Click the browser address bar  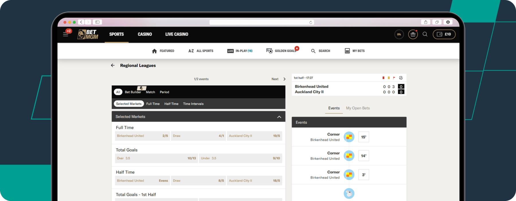tap(262, 22)
